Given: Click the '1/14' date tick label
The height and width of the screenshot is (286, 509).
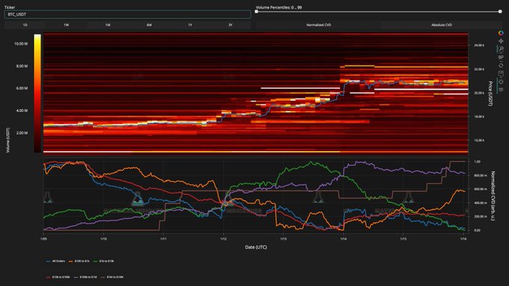Looking at the screenshot, I should (344, 239).
